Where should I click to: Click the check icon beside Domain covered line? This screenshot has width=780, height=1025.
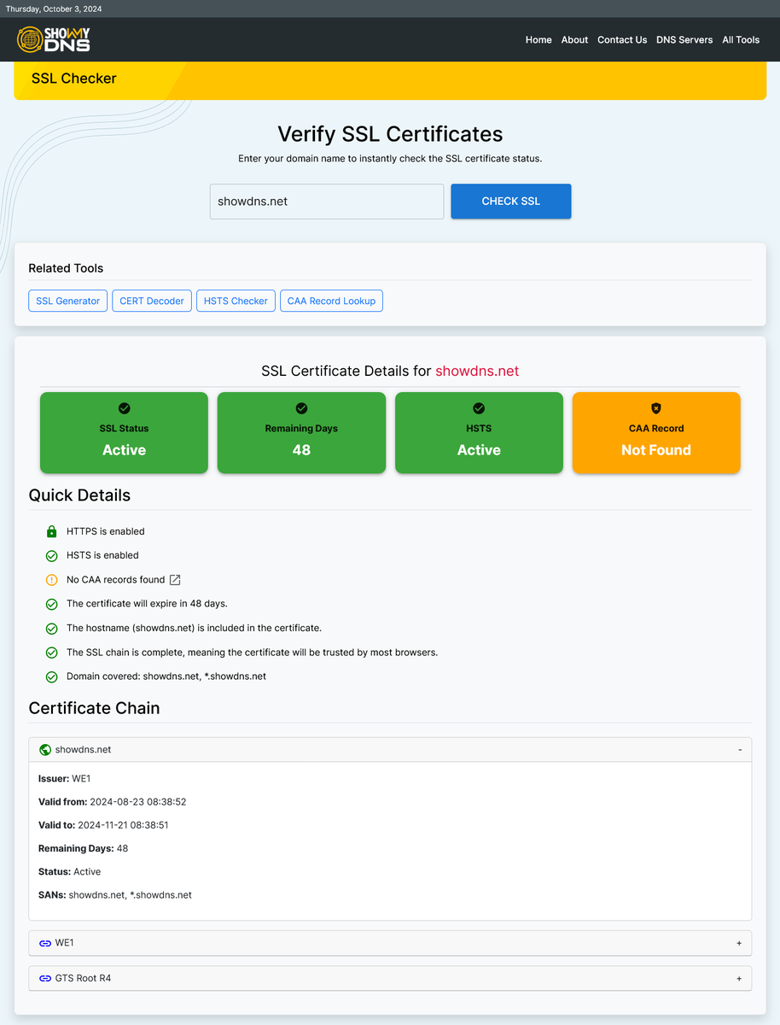[x=51, y=676]
